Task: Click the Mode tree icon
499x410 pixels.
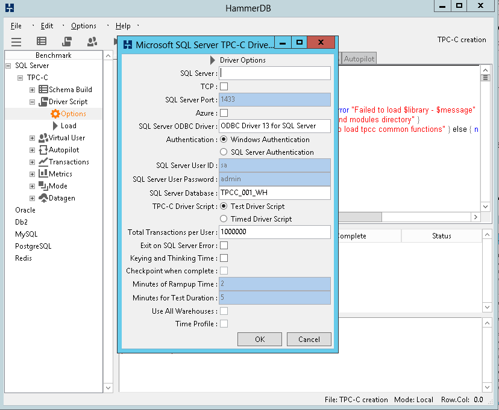Action: point(43,185)
